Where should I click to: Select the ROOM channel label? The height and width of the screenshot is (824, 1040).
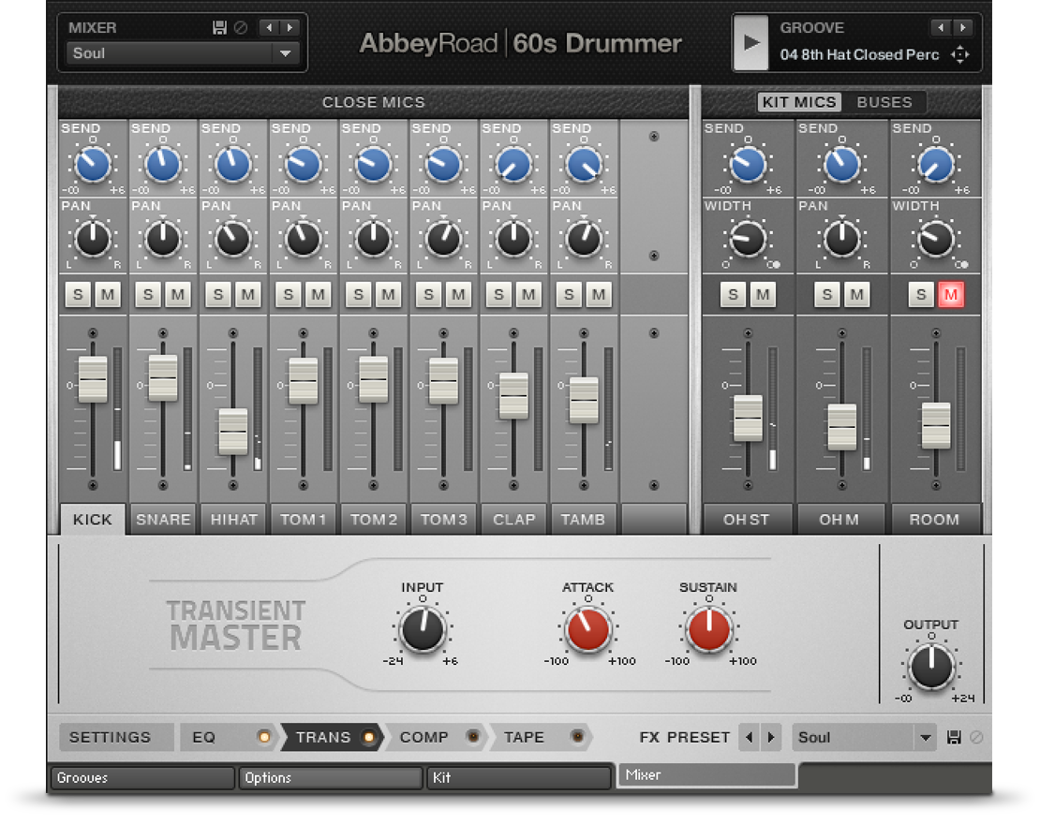(x=934, y=519)
